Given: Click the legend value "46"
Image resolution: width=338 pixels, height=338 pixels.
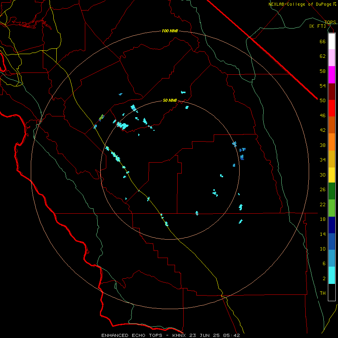Looking at the screenshot, I should pyautogui.click(x=323, y=116).
